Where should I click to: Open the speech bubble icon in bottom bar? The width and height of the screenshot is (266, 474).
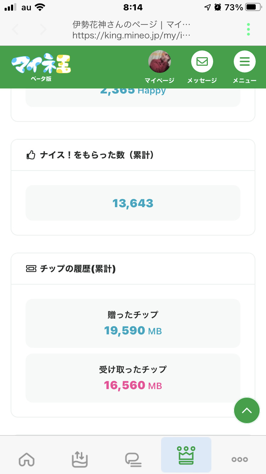tap(133, 459)
